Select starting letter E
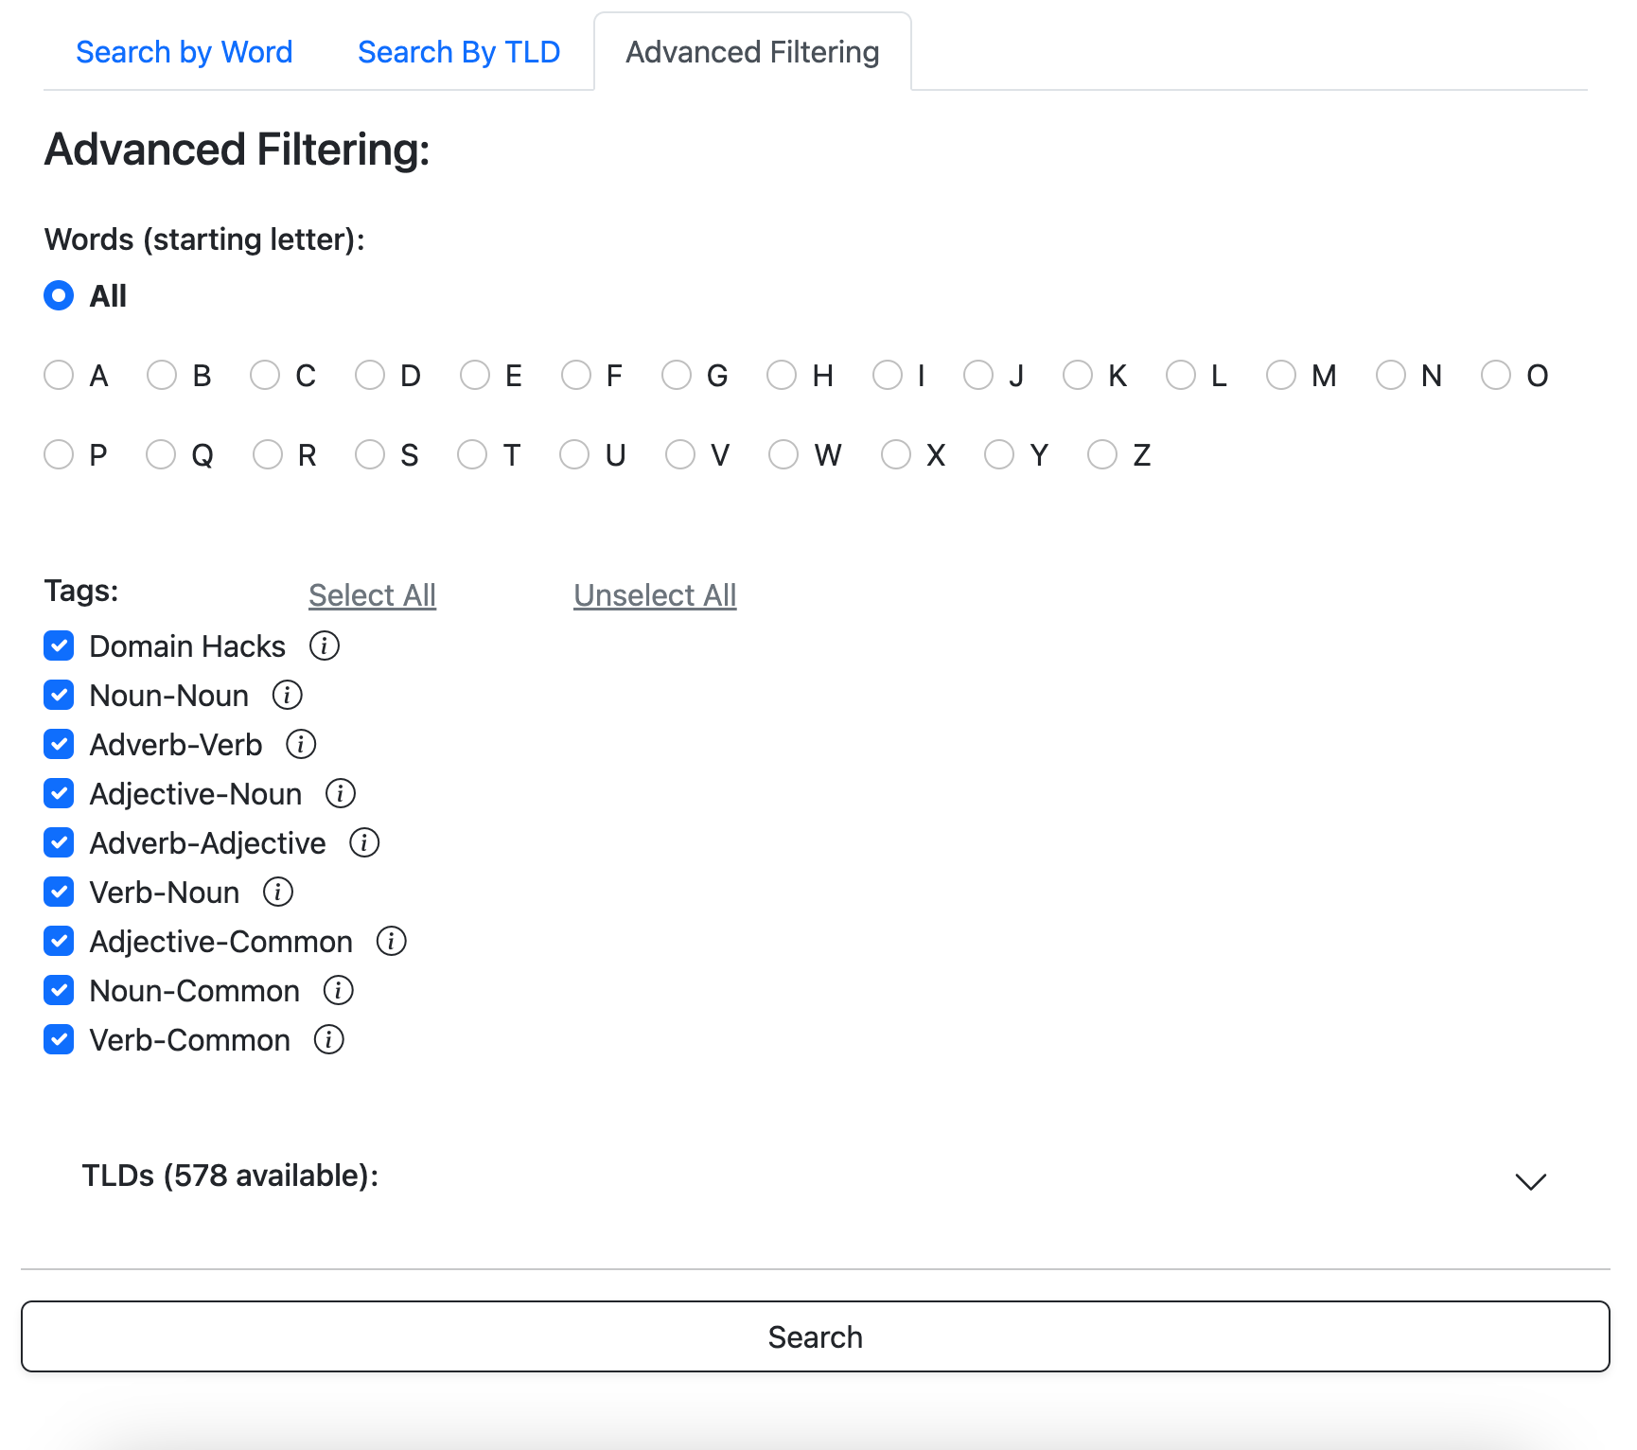Image resolution: width=1637 pixels, height=1450 pixels. pyautogui.click(x=475, y=376)
